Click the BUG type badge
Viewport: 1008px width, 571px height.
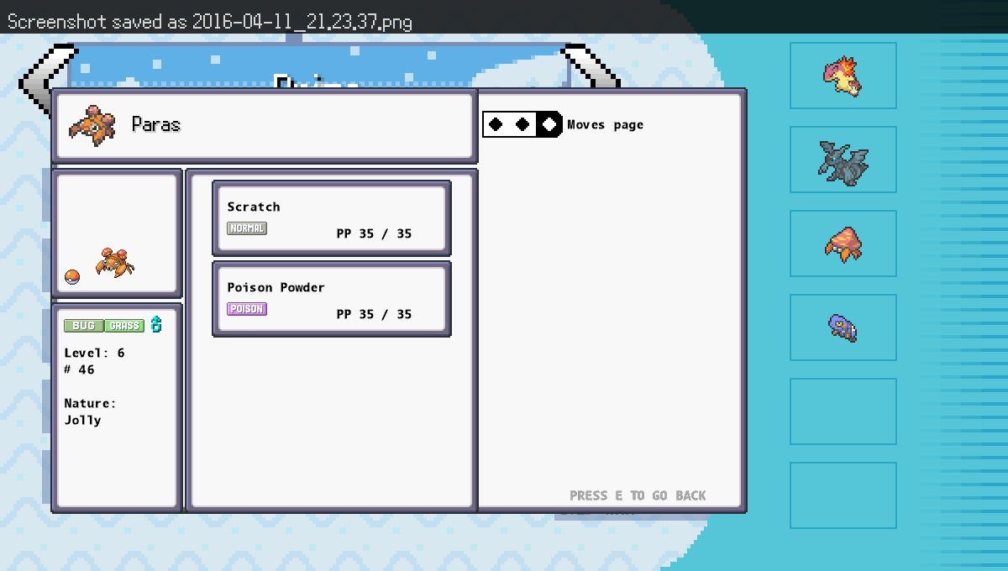tap(83, 326)
